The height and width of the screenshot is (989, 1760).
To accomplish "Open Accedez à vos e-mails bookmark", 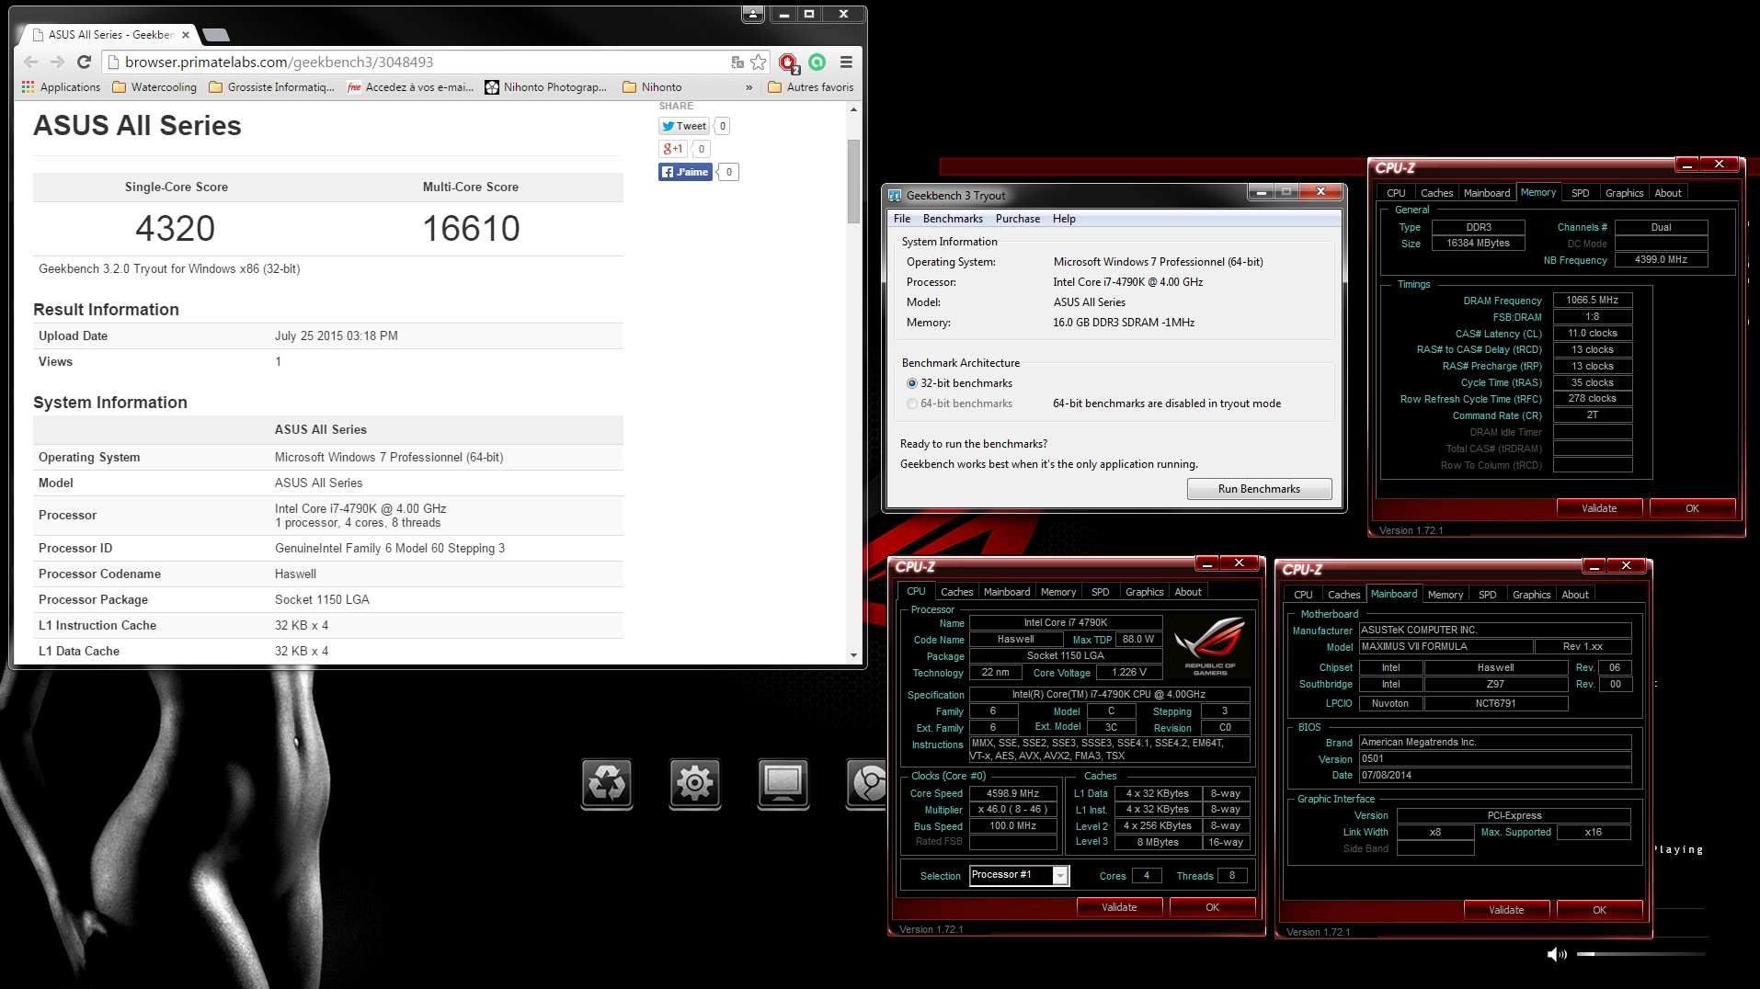I will pyautogui.click(x=410, y=87).
